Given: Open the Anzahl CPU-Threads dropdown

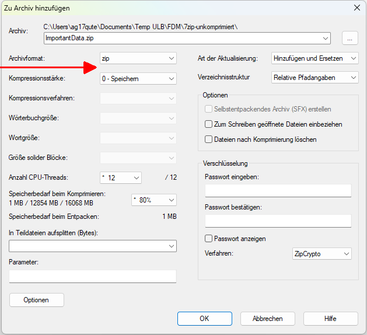Looking at the screenshot, I should 121,177.
